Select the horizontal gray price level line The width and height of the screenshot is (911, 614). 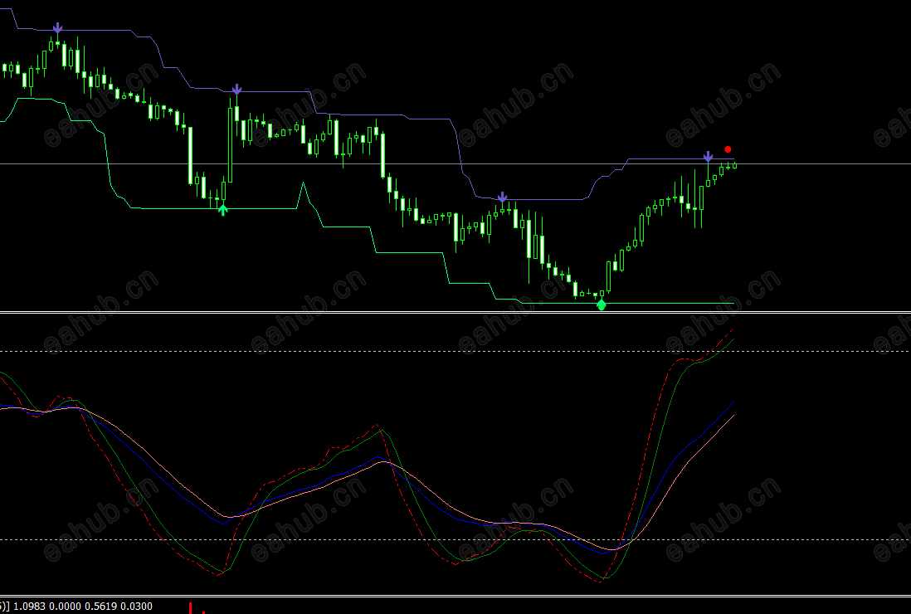coord(455,164)
